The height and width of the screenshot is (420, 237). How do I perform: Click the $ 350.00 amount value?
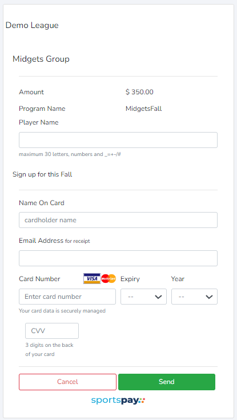tap(139, 92)
